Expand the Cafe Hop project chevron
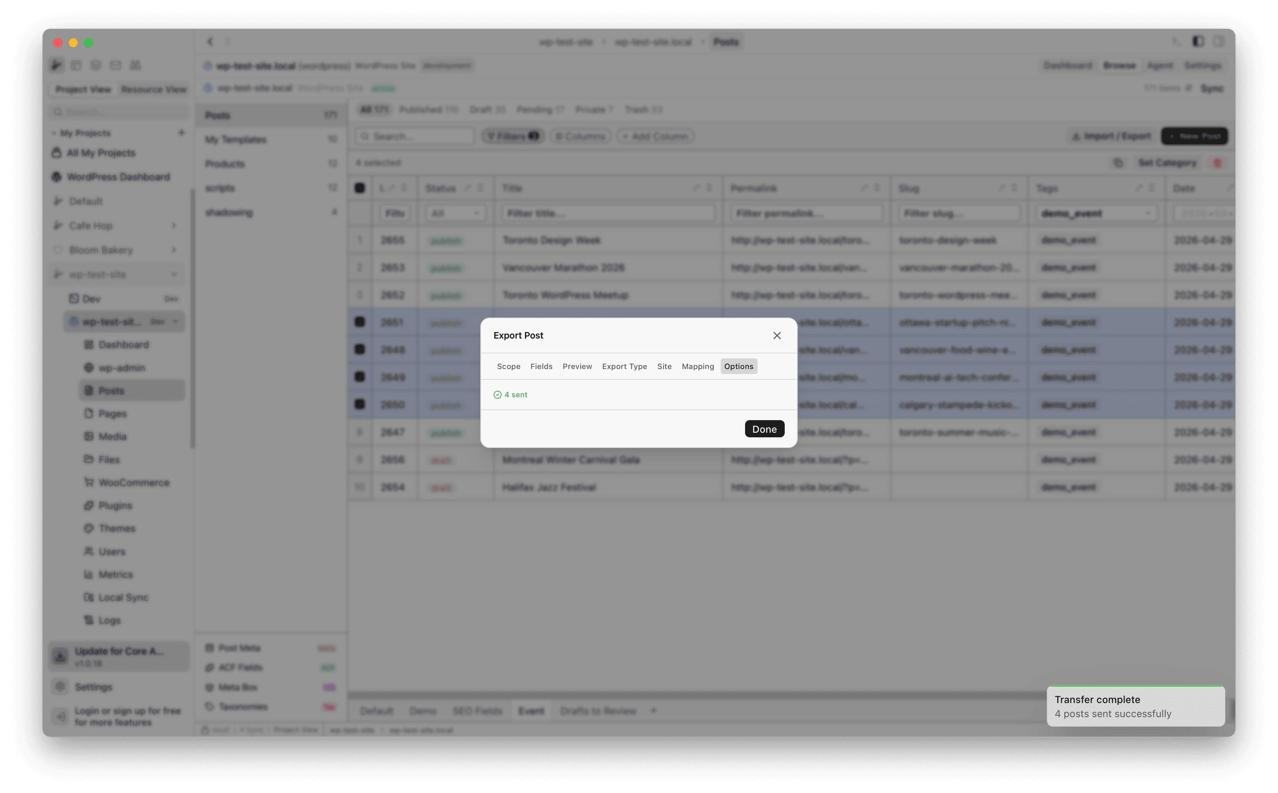The width and height of the screenshot is (1278, 793). point(174,226)
